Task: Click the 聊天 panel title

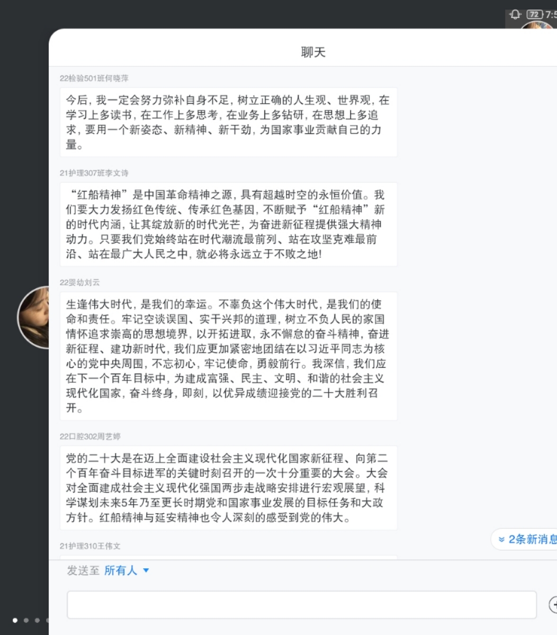Action: pyautogui.click(x=313, y=52)
